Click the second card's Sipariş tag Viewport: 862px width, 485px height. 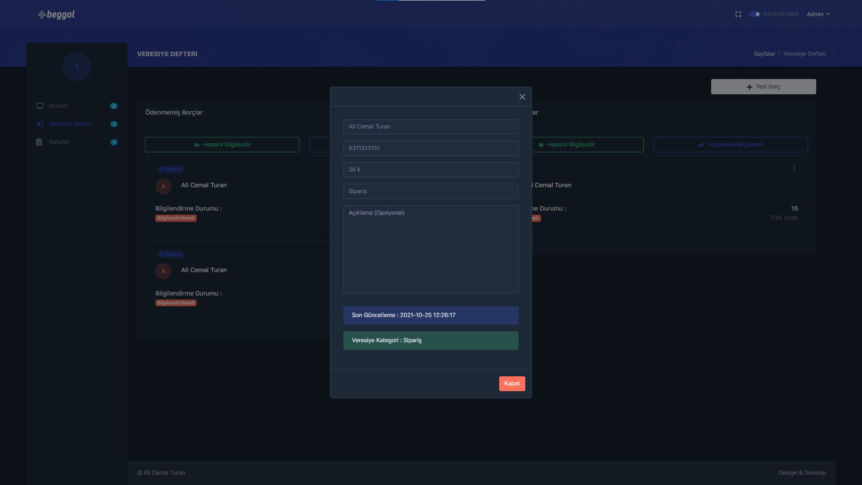[x=171, y=254]
